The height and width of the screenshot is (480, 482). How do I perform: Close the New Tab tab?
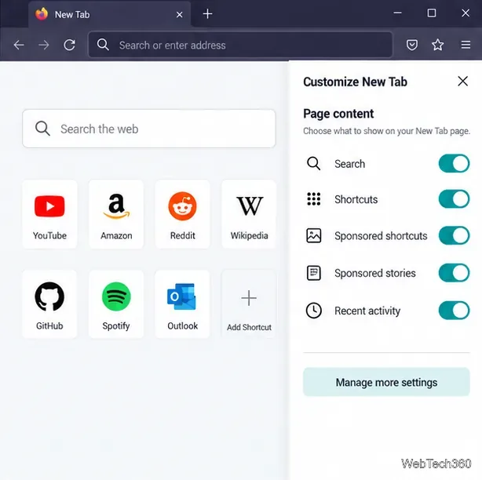click(x=180, y=14)
